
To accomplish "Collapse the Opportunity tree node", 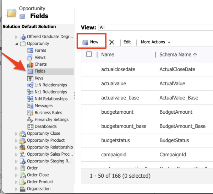I will point(16,44).
